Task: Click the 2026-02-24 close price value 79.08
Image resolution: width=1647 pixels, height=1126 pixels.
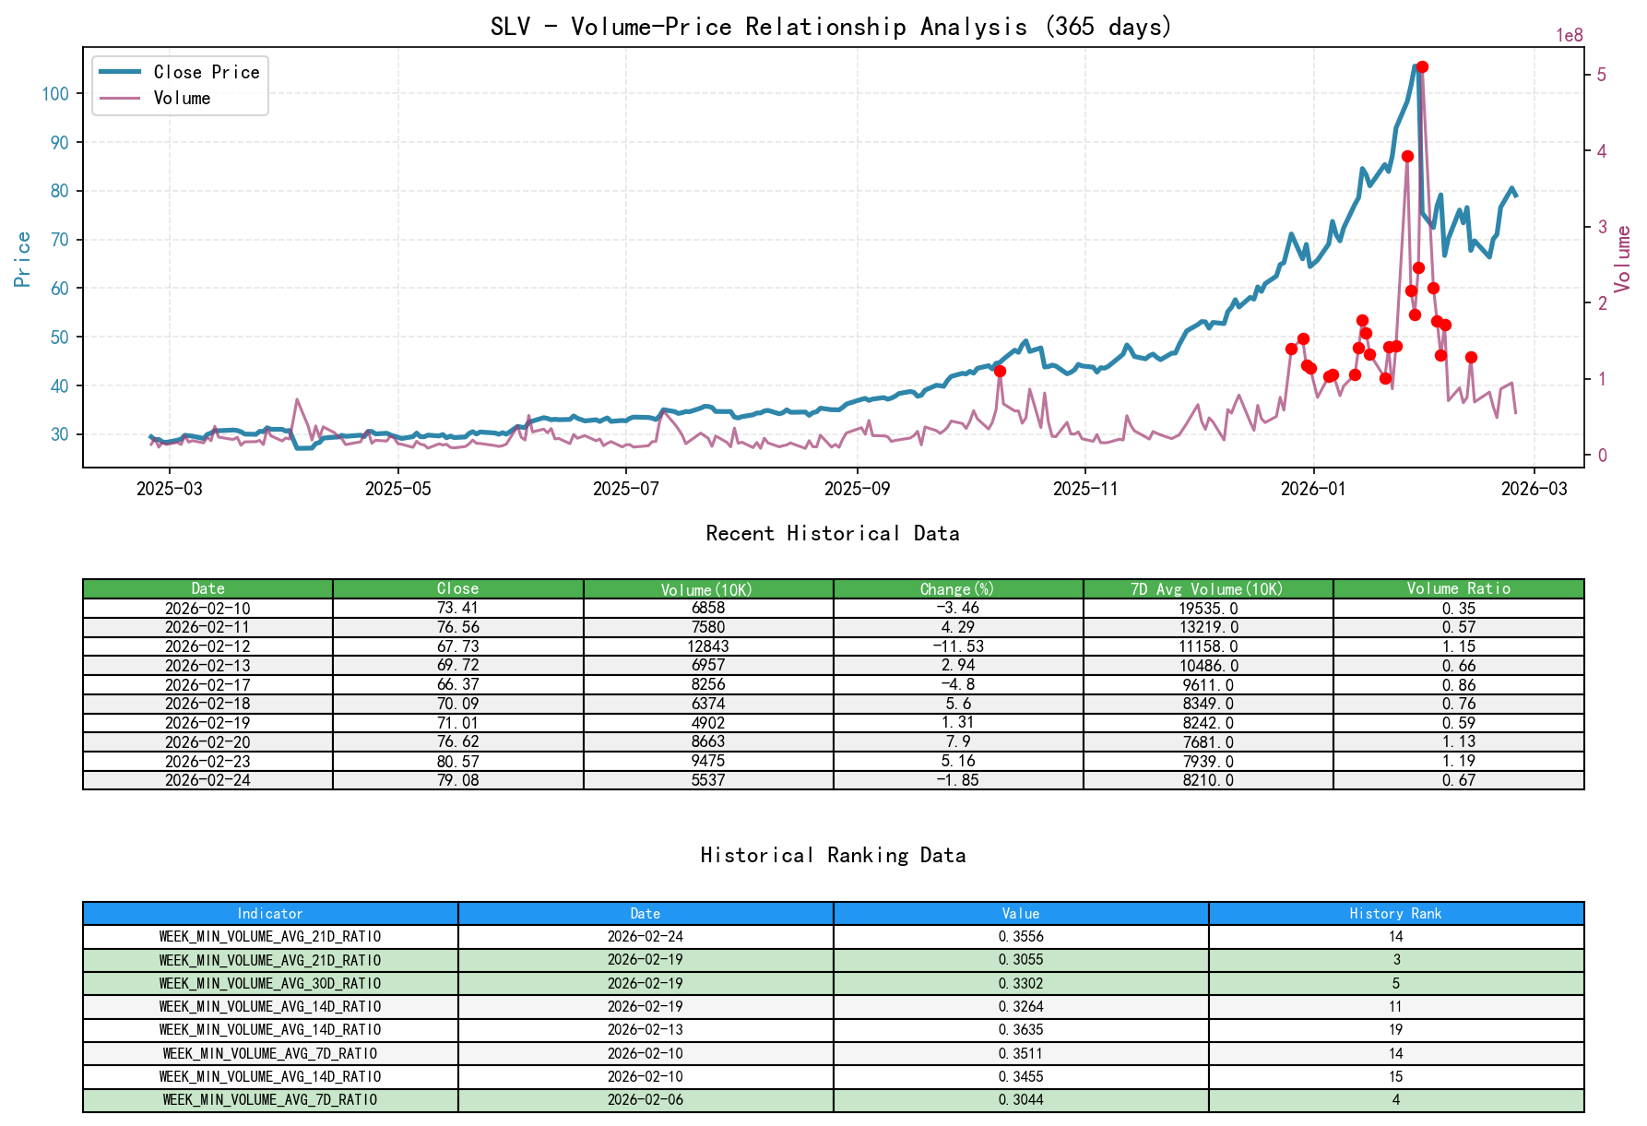Action: click(457, 780)
